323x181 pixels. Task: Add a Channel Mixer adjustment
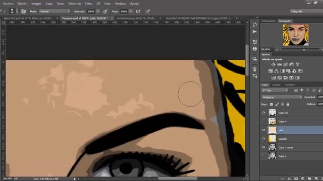[x=294, y=71]
